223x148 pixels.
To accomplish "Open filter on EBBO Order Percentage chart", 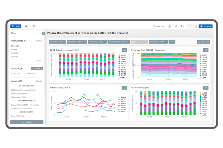I will (x=125, y=50).
